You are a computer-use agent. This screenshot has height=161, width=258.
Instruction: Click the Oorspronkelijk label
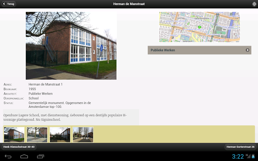pyautogui.click(x=14, y=98)
